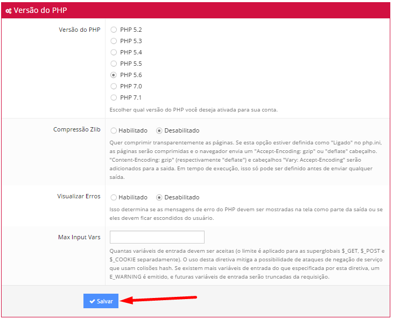The image size is (393, 319).
Task: Click the 'Max Input Vars' field label
Action: (79, 237)
